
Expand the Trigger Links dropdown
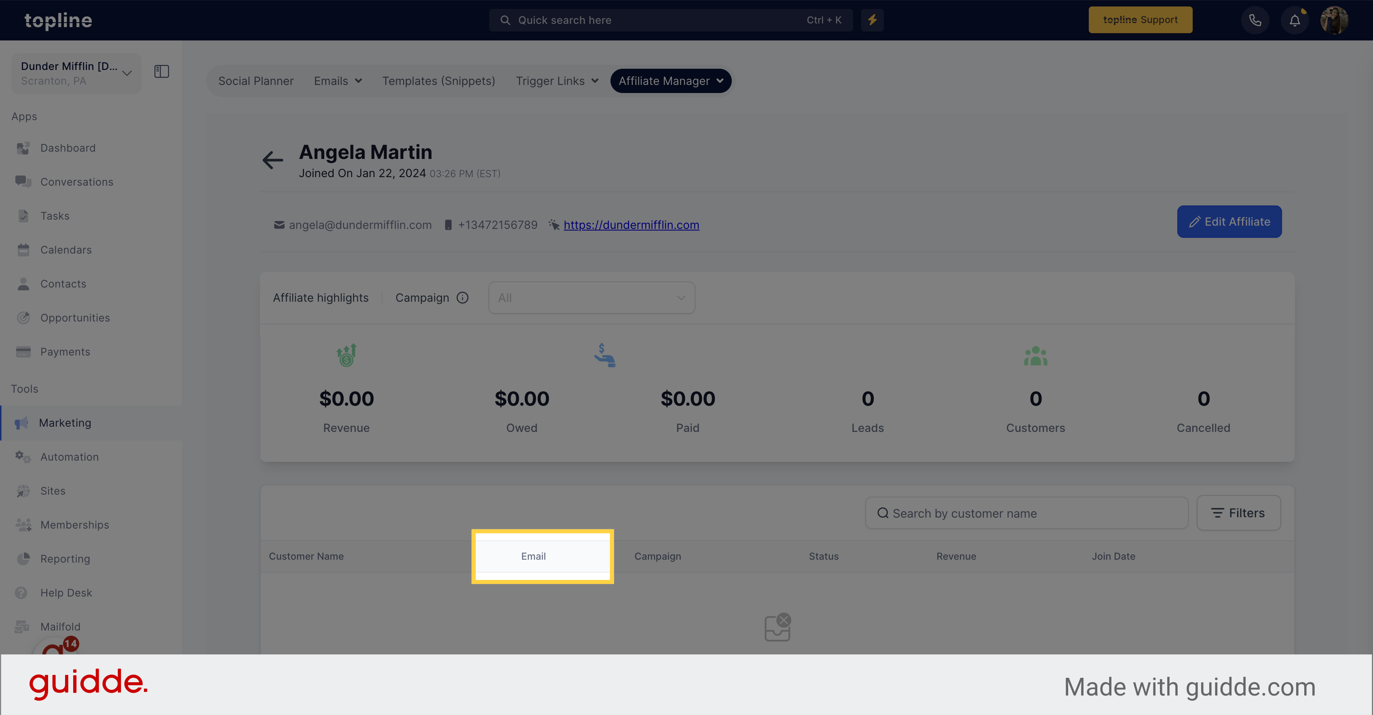[558, 81]
